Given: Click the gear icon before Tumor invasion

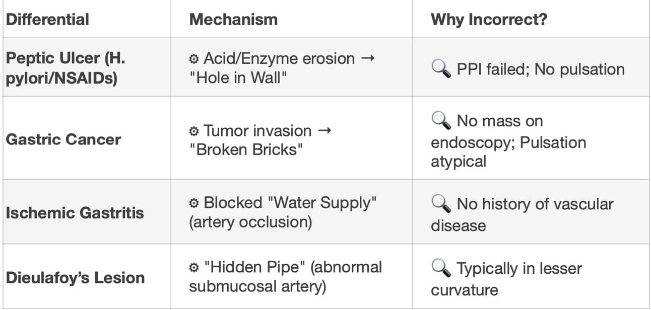Looking at the screenshot, I should coord(193,131).
